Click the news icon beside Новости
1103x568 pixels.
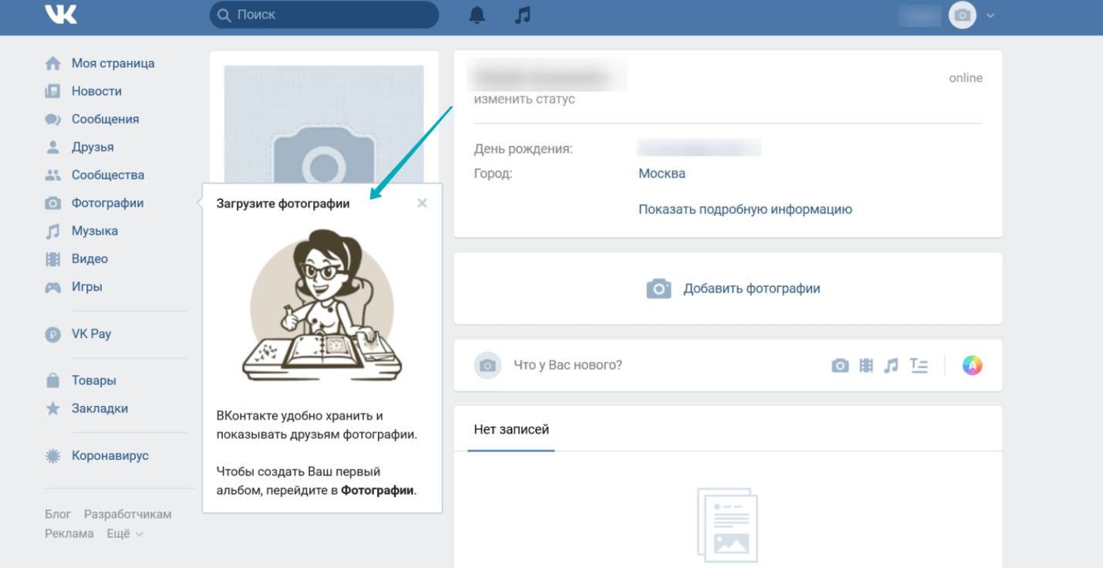52,91
